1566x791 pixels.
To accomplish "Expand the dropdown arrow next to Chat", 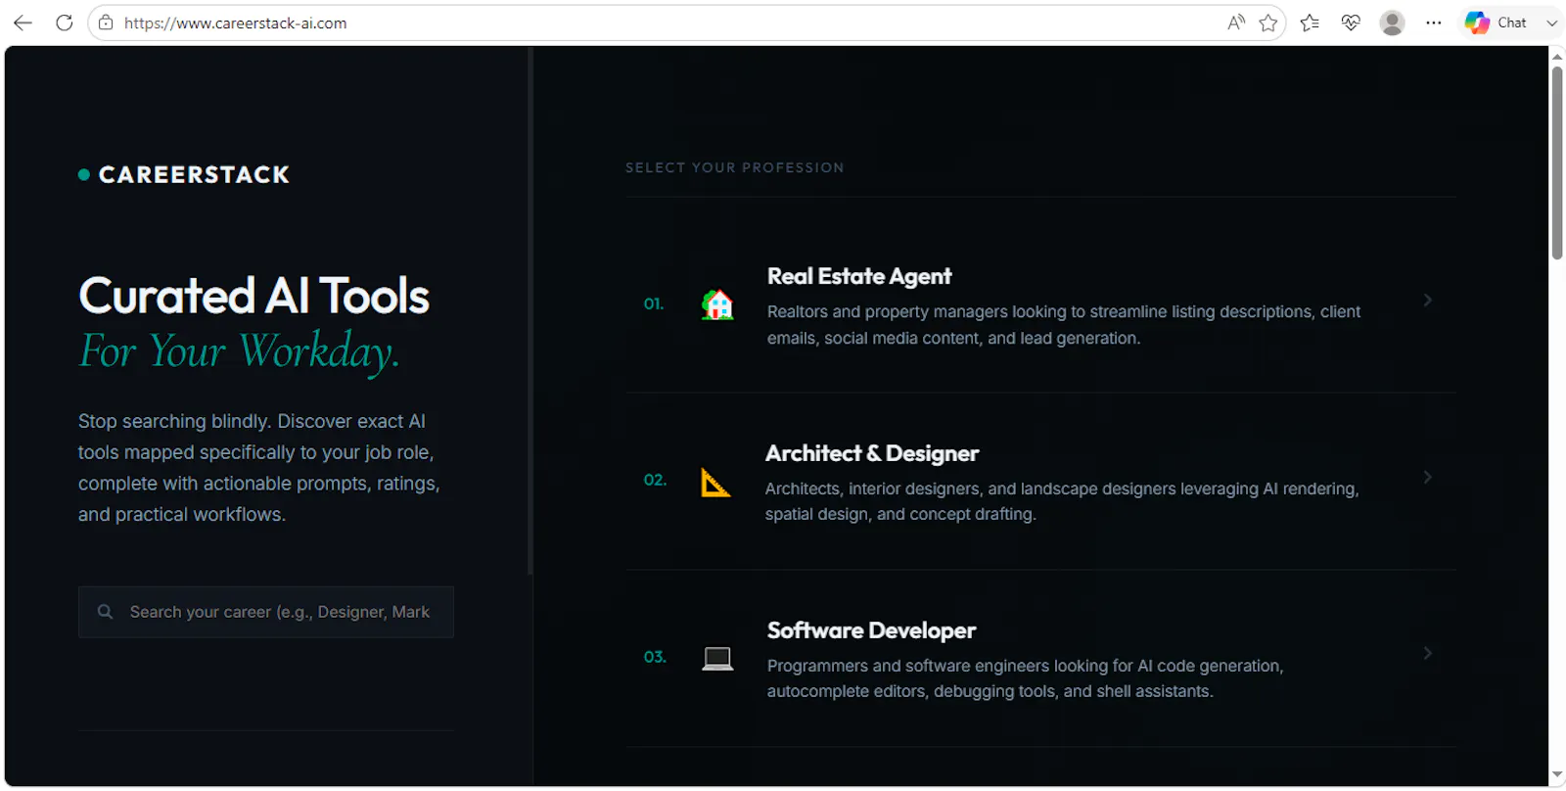I will click(x=1551, y=23).
